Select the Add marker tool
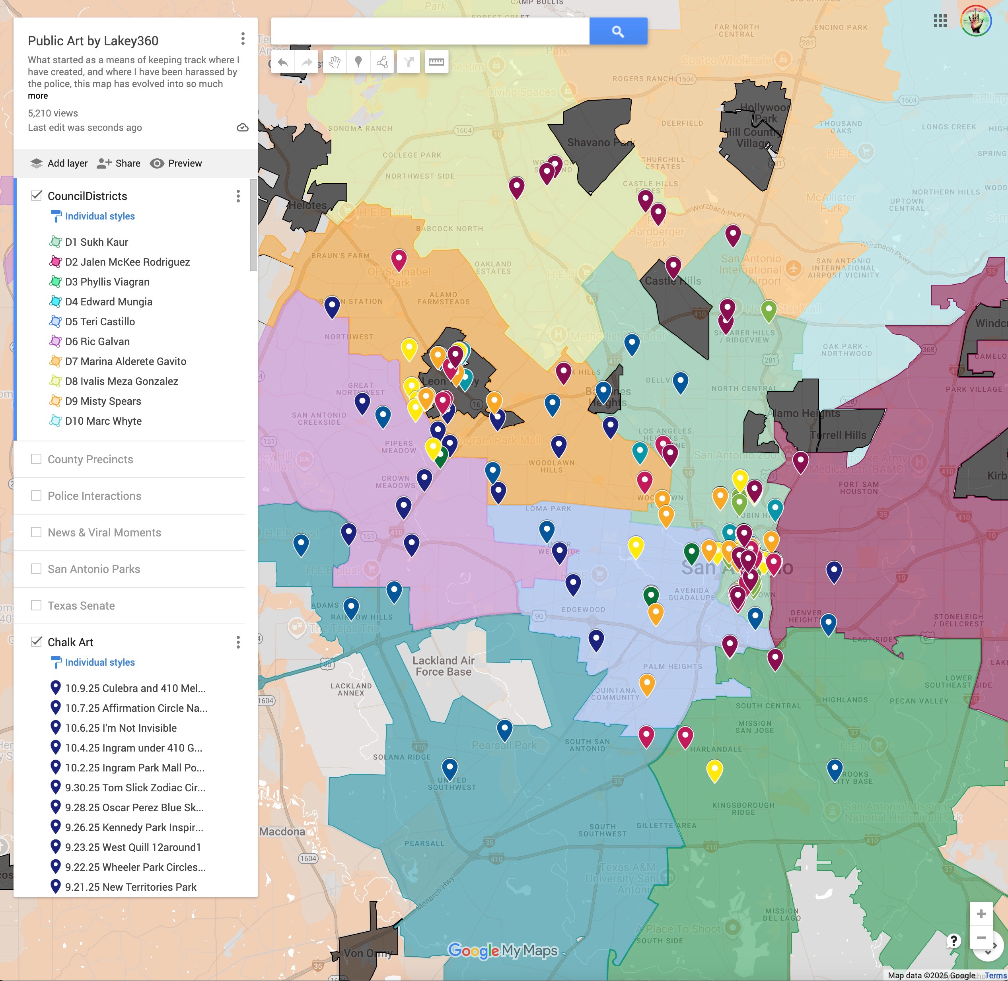This screenshot has width=1008, height=981. [x=359, y=62]
